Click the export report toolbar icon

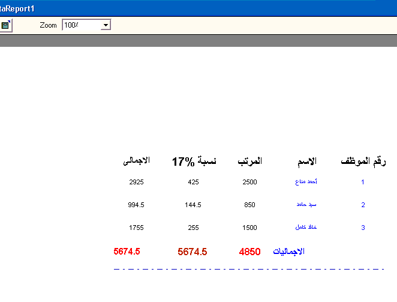click(x=5, y=25)
